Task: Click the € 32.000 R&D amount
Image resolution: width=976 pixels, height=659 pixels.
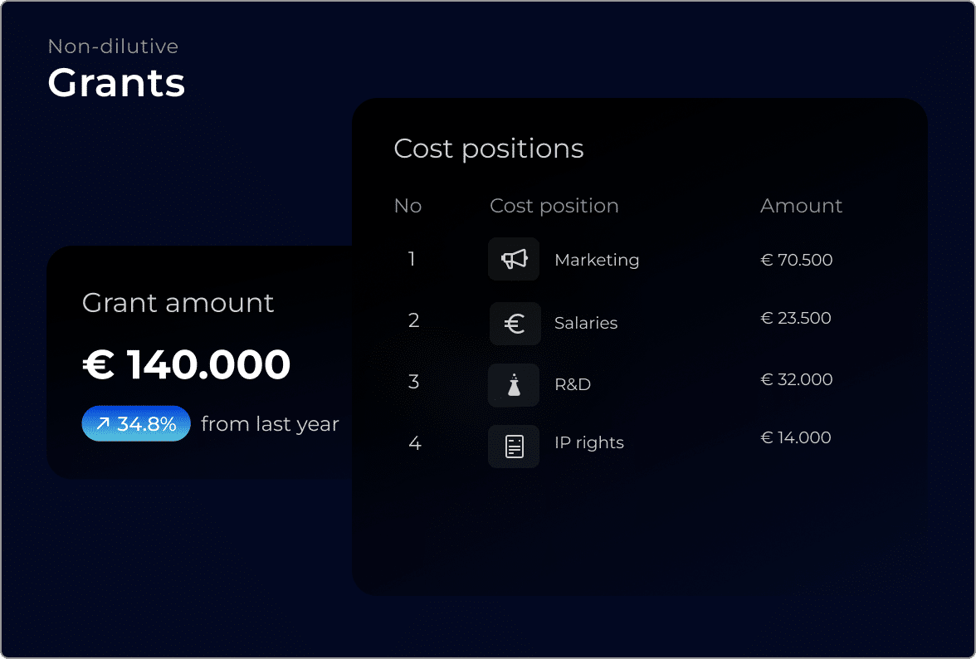Action: point(797,379)
